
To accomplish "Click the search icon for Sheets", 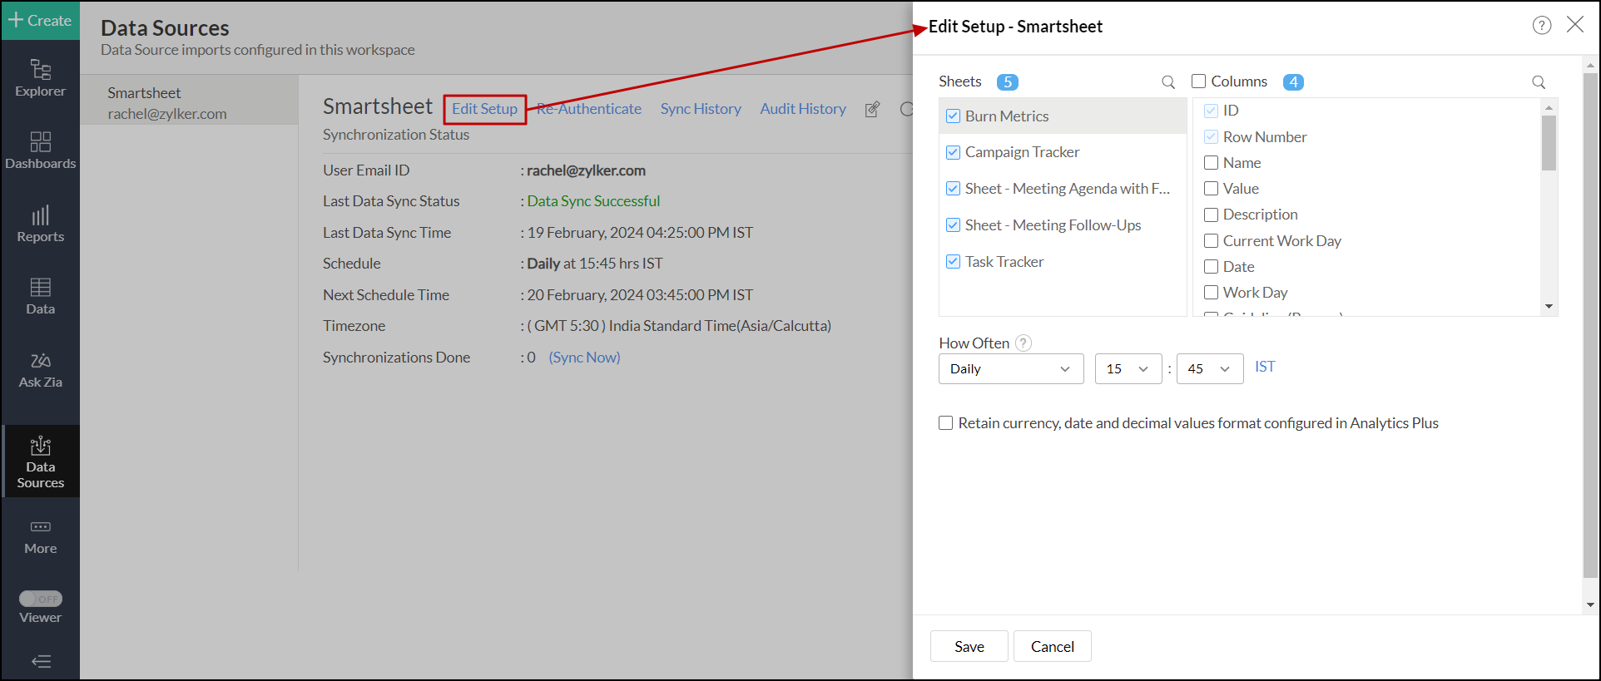I will [1168, 82].
